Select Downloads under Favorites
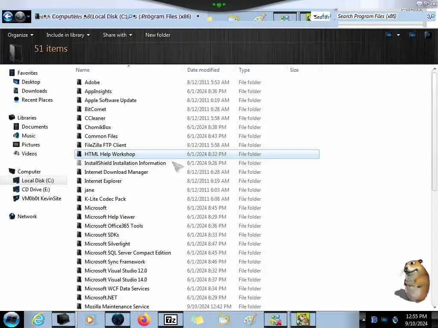Image resolution: width=438 pixels, height=328 pixels. click(x=34, y=91)
